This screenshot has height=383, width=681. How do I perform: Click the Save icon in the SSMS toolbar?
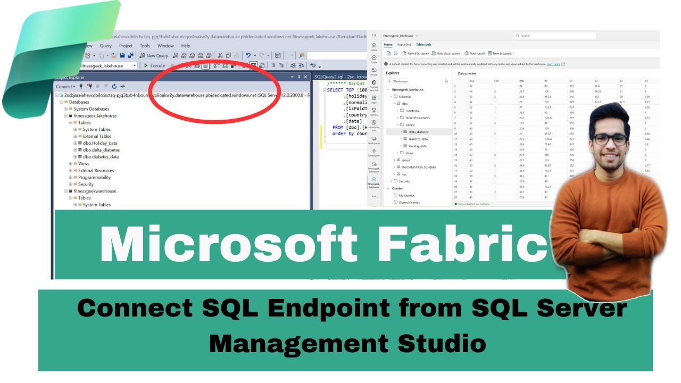click(x=122, y=55)
